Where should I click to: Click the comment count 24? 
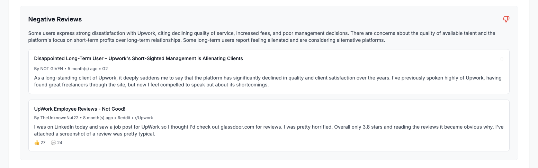click(x=60, y=142)
